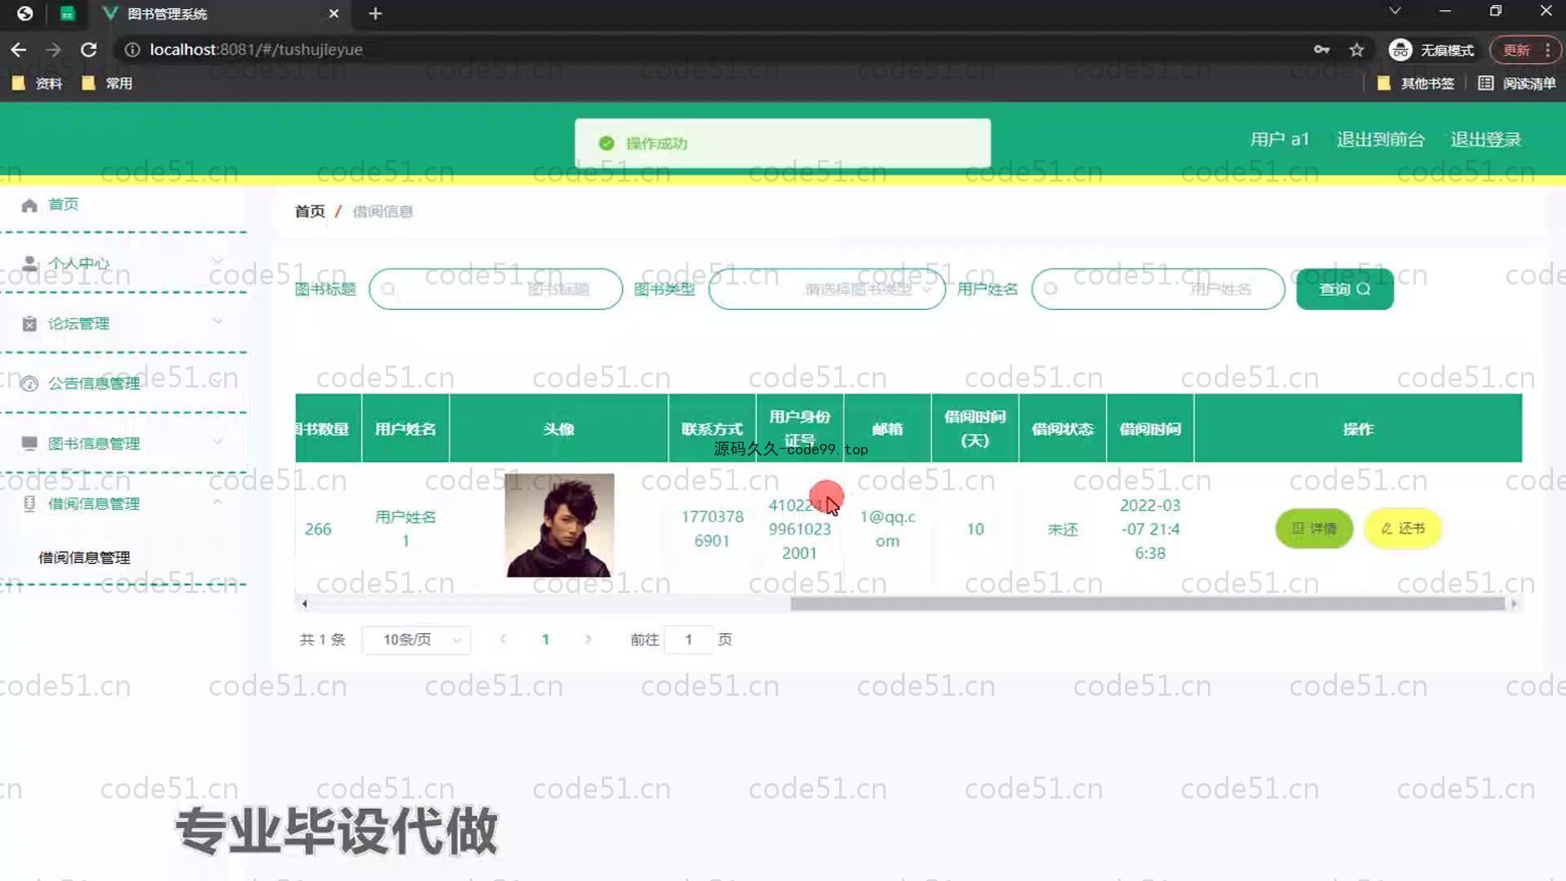Image resolution: width=1566 pixels, height=881 pixels.
Task: Select 借阅信息管理 submenu item
Action: (x=84, y=558)
